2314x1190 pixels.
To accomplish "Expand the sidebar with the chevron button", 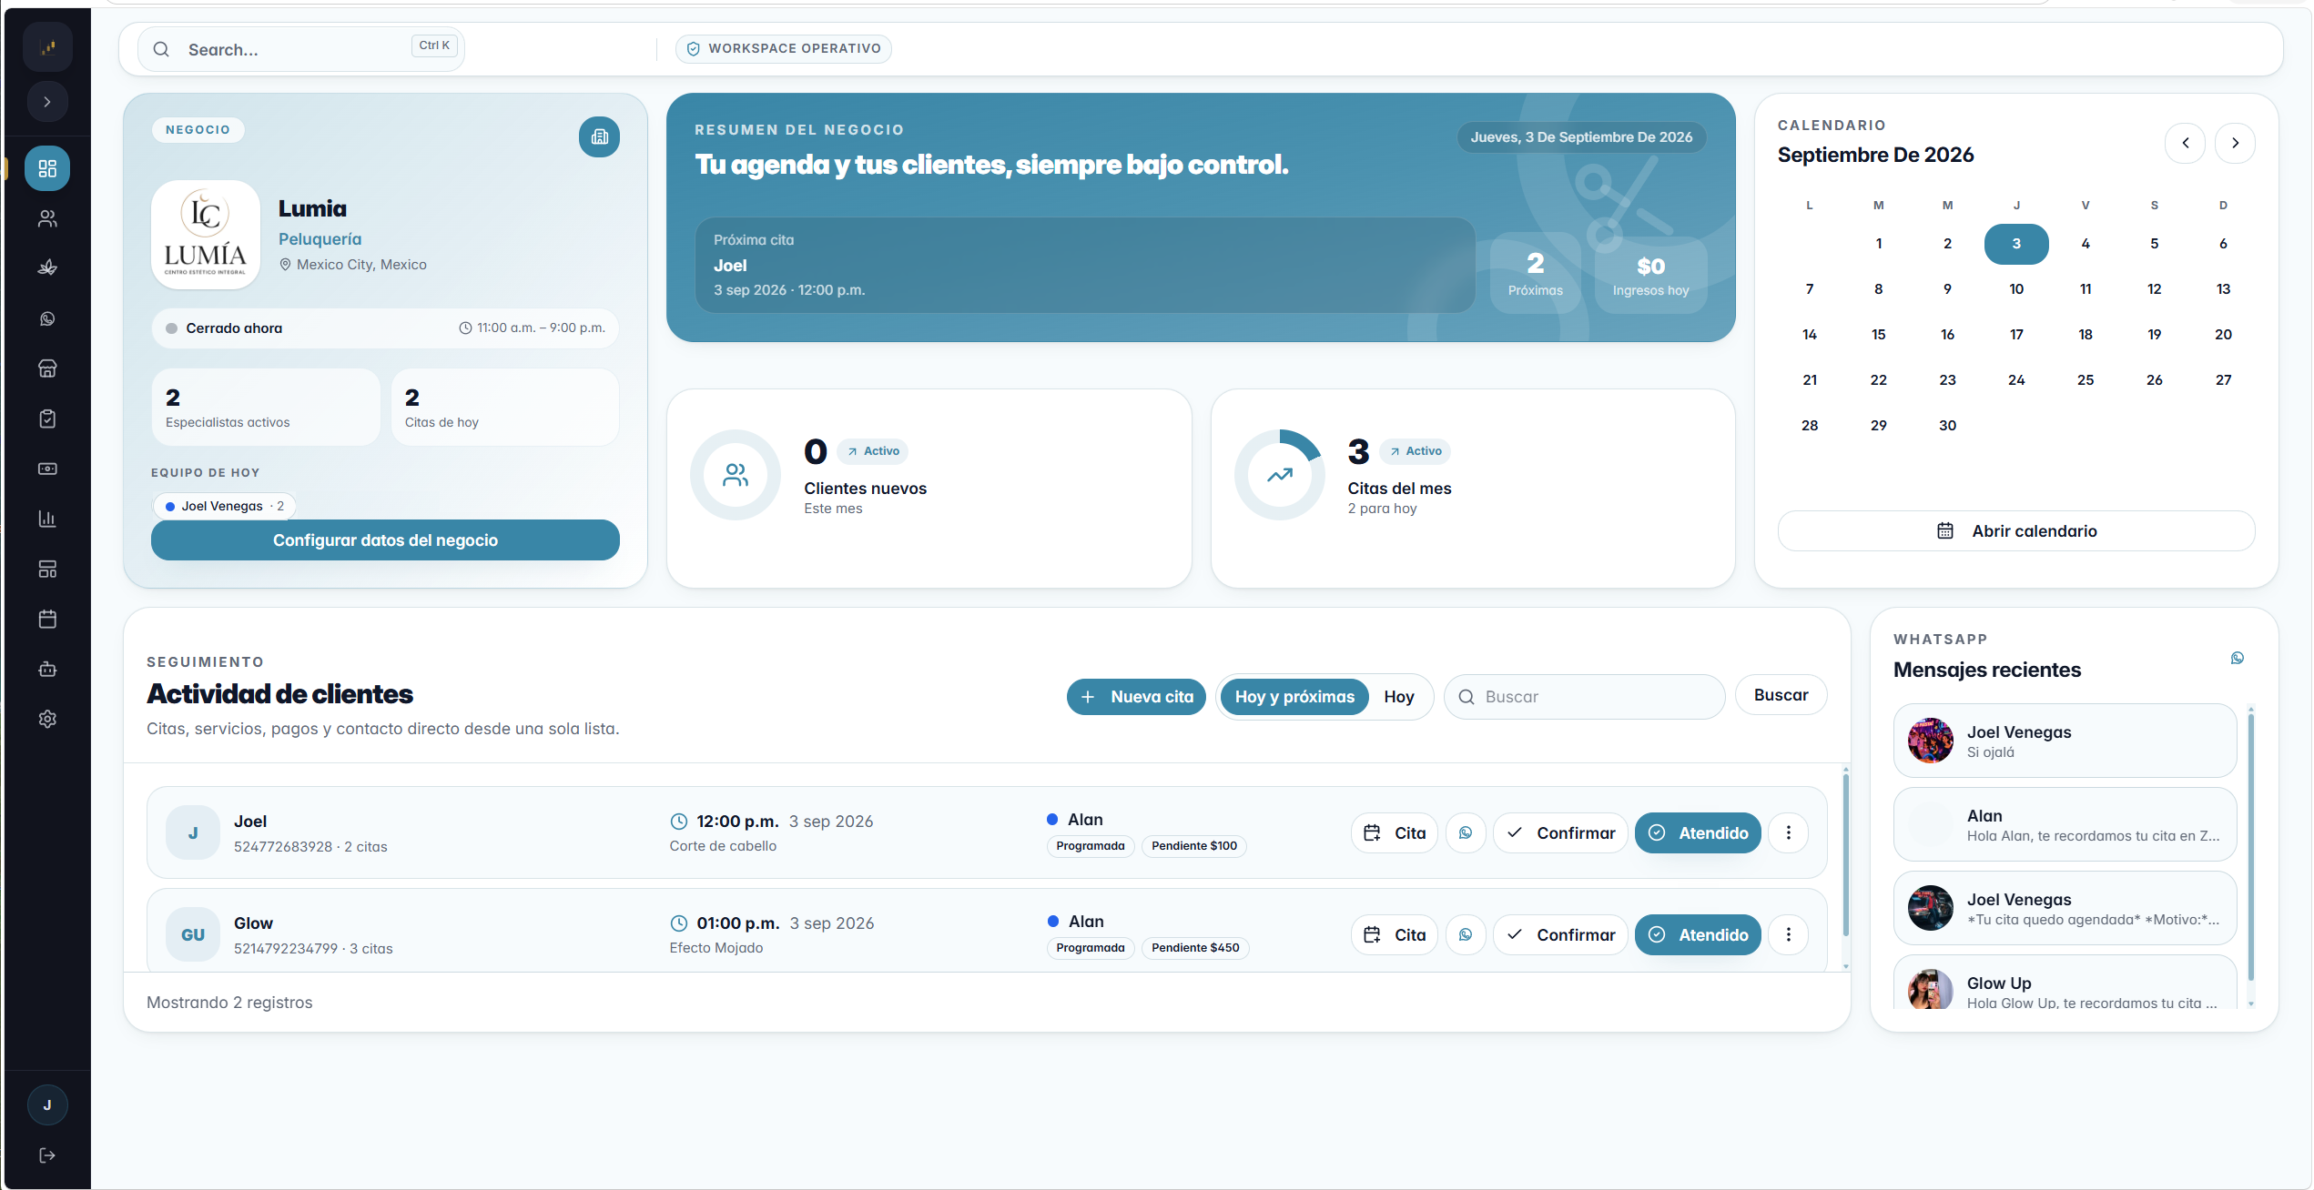I will (x=47, y=102).
